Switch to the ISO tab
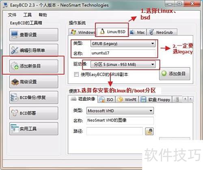 pyautogui.click(x=106, y=99)
